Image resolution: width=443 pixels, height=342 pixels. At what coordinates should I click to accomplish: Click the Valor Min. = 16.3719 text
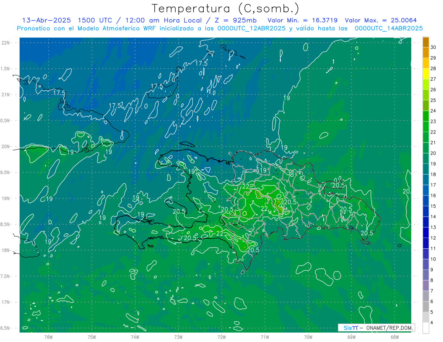pos(302,20)
